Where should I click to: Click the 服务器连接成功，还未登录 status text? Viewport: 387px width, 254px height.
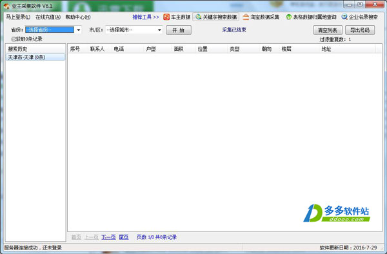33,248
